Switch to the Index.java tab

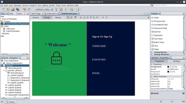point(51,14)
